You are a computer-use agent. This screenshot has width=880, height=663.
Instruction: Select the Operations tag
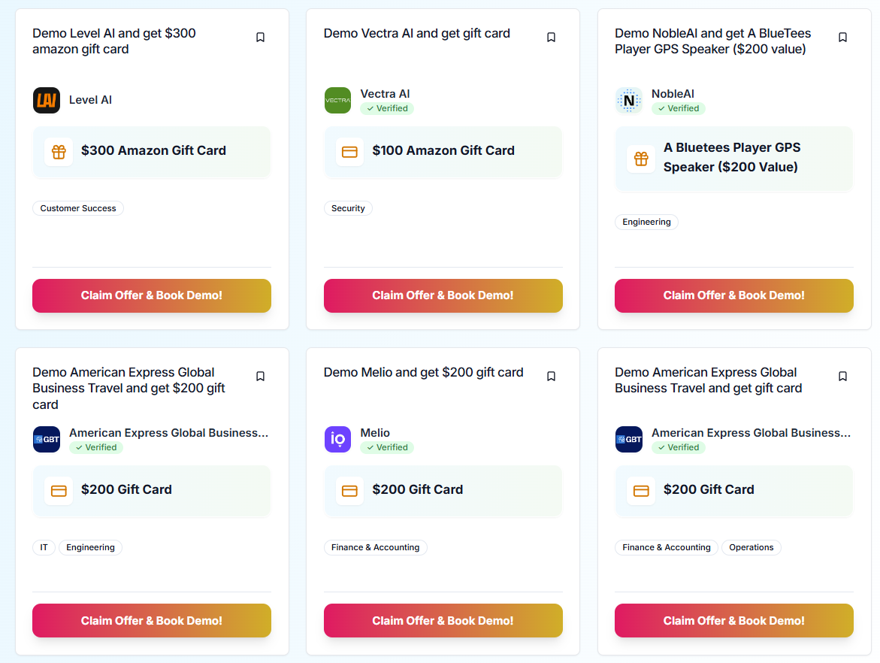751,547
